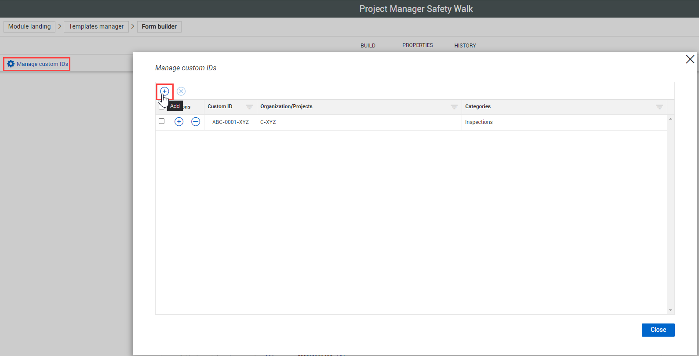This screenshot has height=356, width=699.
Task: Click the row minus icon for ABC-0001-XYZ
Action: (x=196, y=122)
